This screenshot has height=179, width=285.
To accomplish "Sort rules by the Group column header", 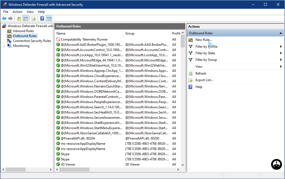I will [x=147, y=33].
